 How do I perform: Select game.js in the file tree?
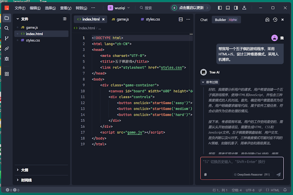[41, 27]
